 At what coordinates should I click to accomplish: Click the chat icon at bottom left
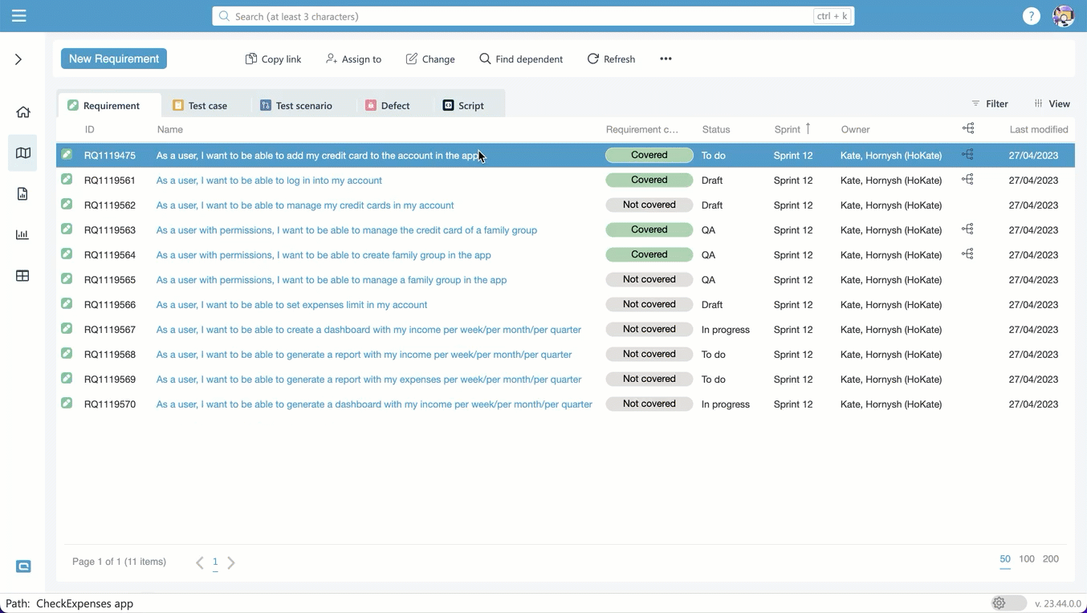[x=23, y=566]
